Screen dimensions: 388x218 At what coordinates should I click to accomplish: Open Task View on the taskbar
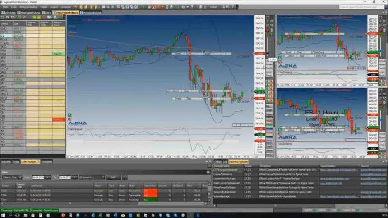(x=18, y=215)
